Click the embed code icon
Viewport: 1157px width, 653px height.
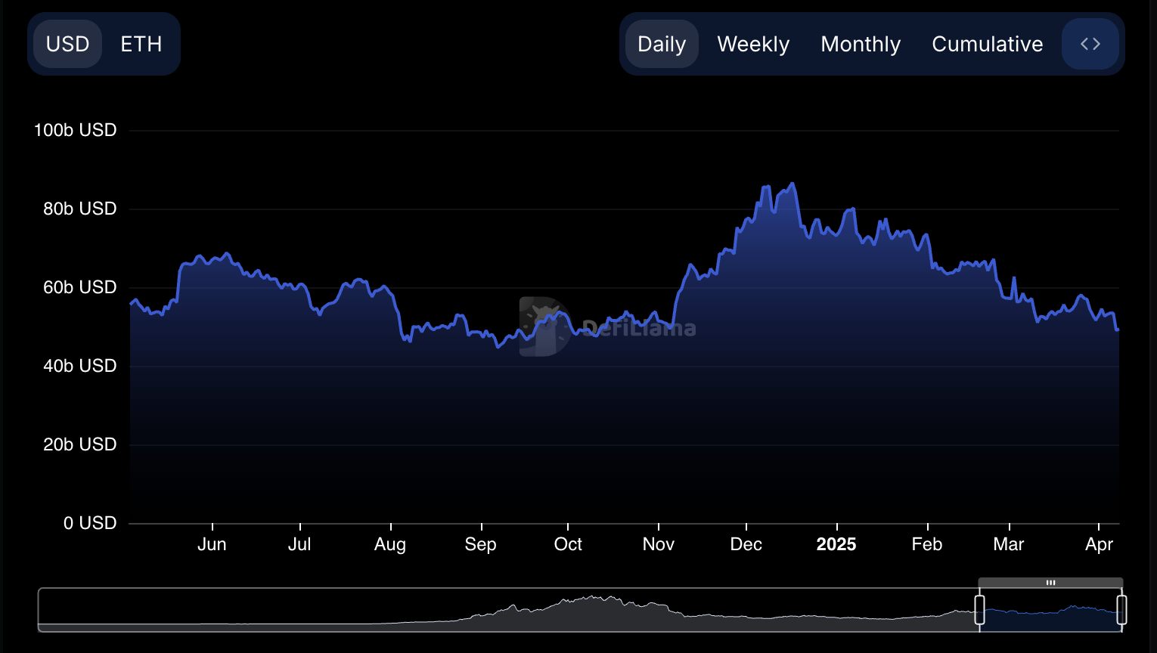[x=1090, y=44]
